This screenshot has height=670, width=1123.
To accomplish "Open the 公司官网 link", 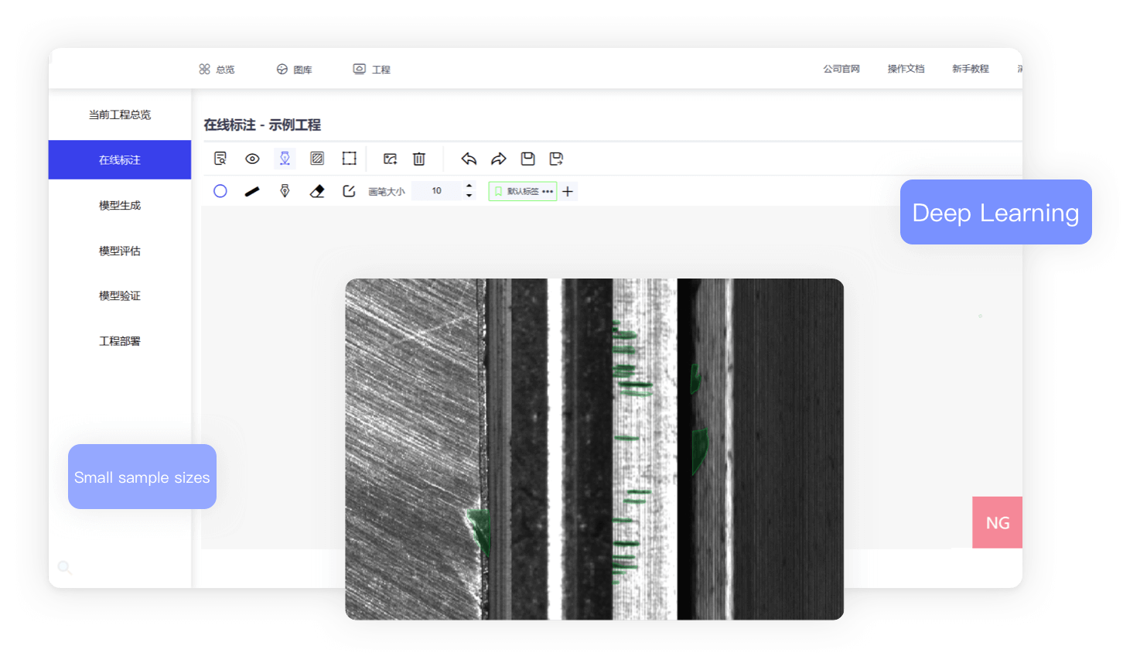I will [x=841, y=69].
